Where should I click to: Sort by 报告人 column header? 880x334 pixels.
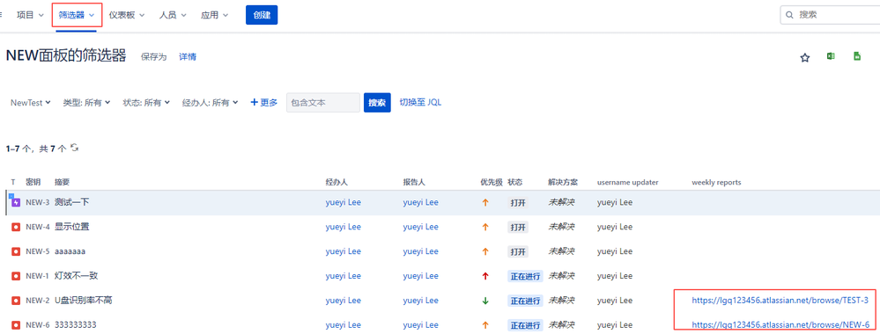pos(414,182)
